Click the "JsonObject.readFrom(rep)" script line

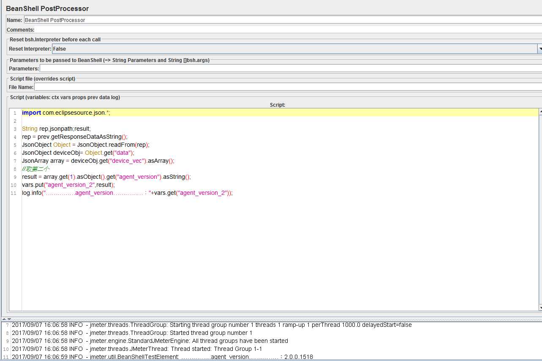point(85,145)
